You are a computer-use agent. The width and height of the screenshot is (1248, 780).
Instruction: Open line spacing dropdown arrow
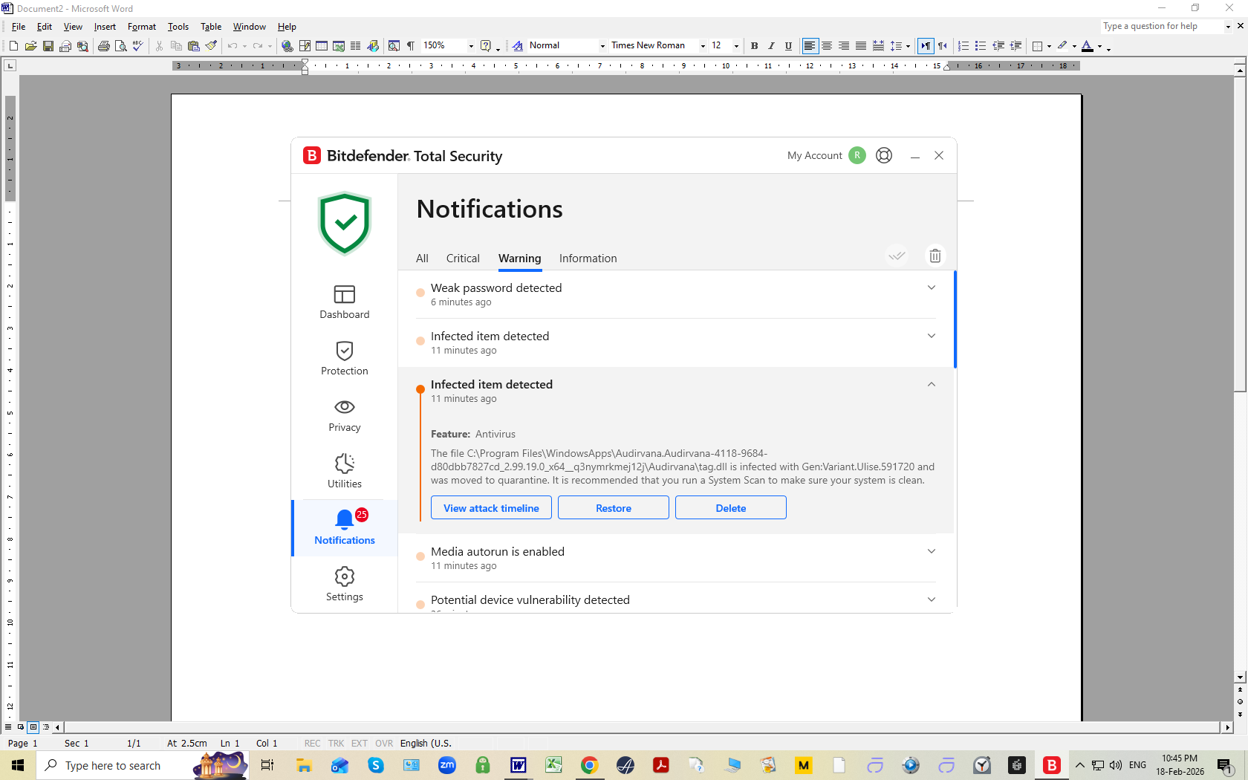click(908, 46)
